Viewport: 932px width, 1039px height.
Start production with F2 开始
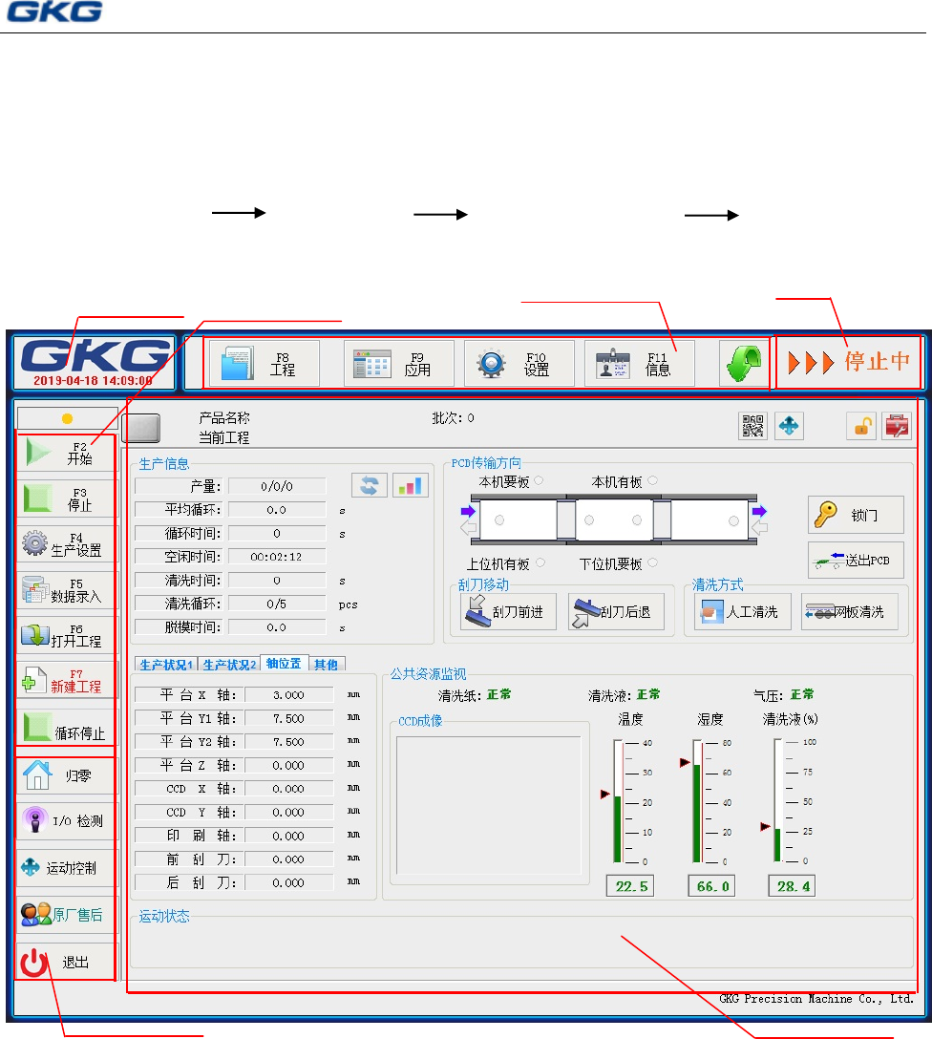tap(66, 453)
